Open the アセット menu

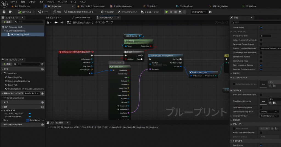click(32, 2)
